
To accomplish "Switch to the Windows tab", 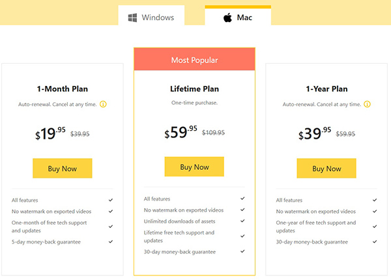I will [151, 15].
